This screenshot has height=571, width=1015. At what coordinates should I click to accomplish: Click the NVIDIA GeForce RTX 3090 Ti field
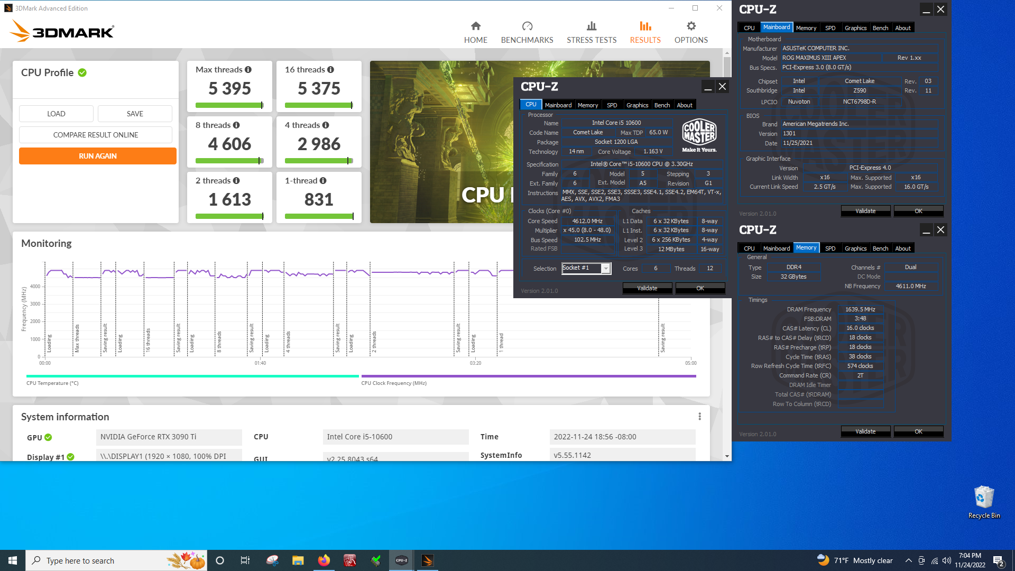[169, 437]
